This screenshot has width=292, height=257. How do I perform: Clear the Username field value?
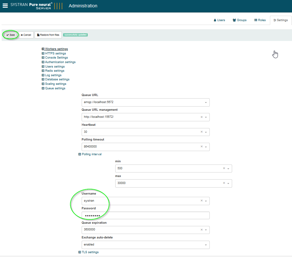(x=201, y=201)
